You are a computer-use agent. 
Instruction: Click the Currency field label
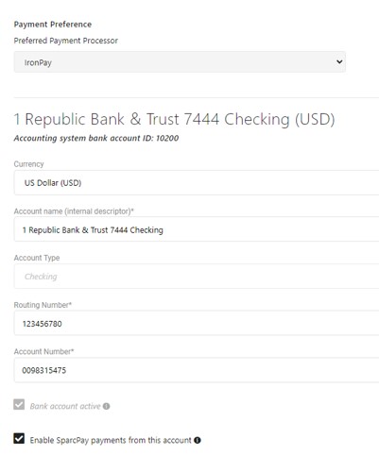point(28,164)
